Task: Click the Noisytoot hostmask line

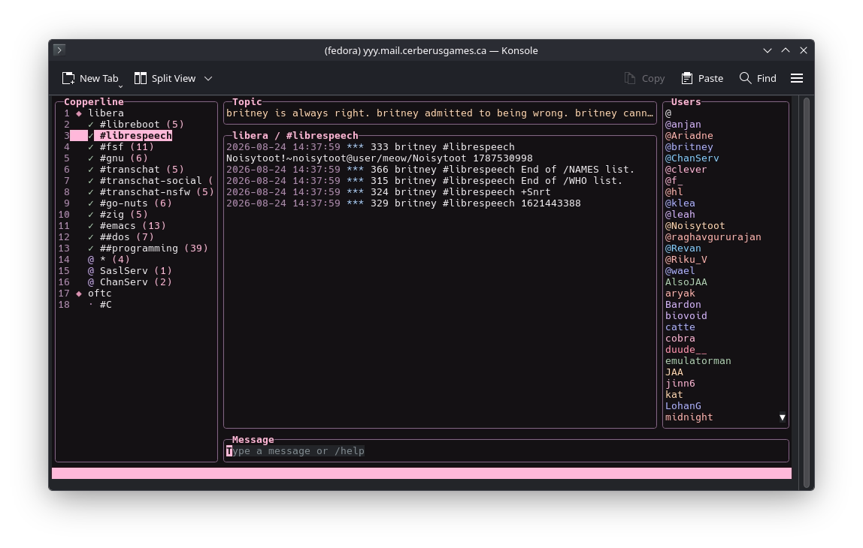Action: [379, 158]
